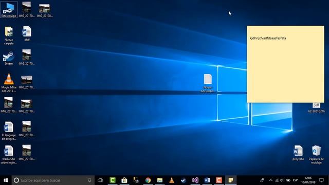Open the Windows Start menu

tap(6, 180)
